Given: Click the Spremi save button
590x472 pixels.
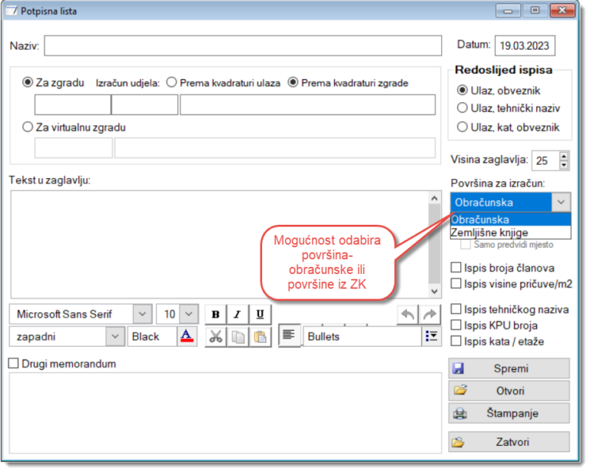Looking at the screenshot, I should click(509, 368).
